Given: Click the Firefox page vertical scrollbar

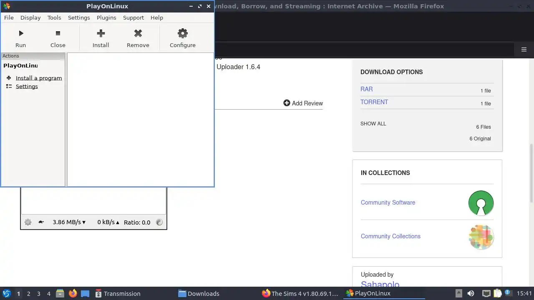Looking at the screenshot, I should [x=531, y=172].
